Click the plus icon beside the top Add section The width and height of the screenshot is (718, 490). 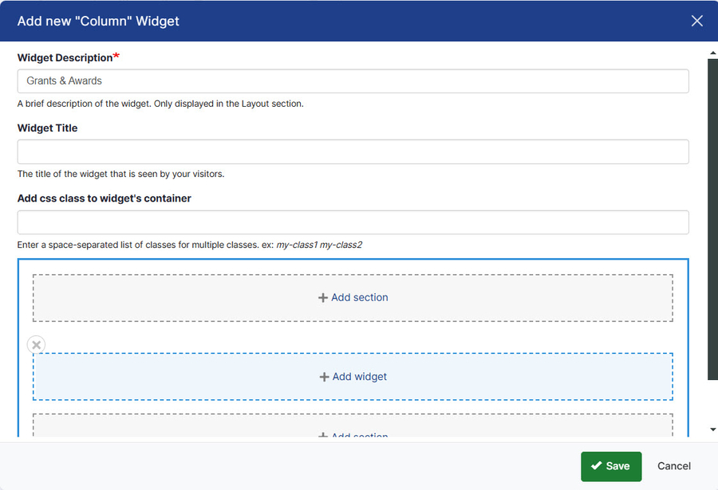tap(323, 298)
